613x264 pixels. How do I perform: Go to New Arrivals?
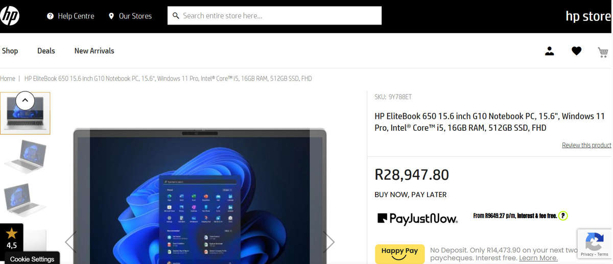pyautogui.click(x=94, y=51)
